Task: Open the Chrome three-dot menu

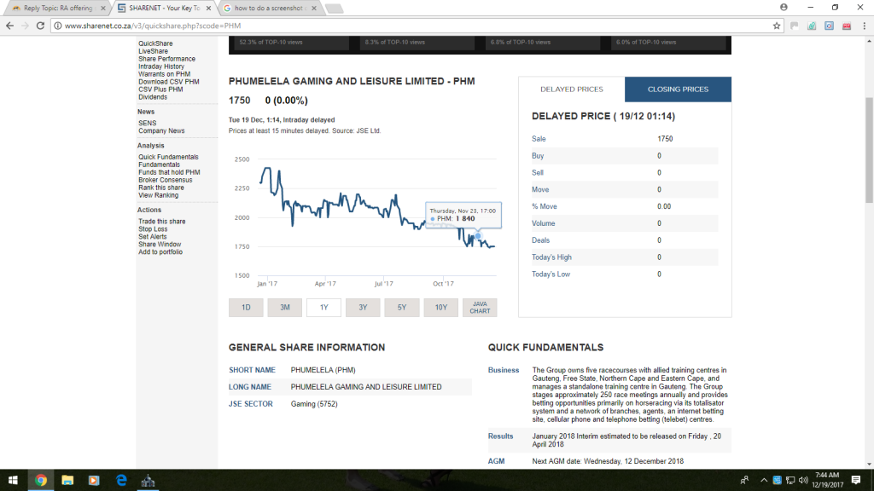Action: pos(863,26)
